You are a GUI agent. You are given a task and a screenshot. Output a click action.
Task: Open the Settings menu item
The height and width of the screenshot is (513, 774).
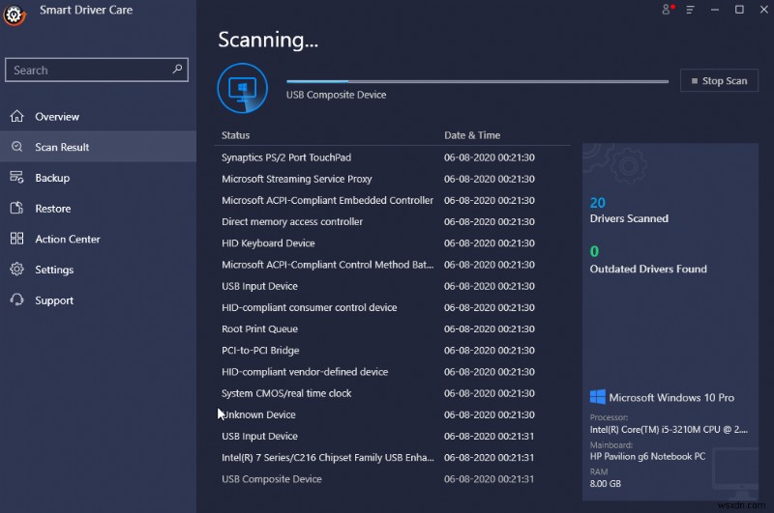tap(54, 271)
